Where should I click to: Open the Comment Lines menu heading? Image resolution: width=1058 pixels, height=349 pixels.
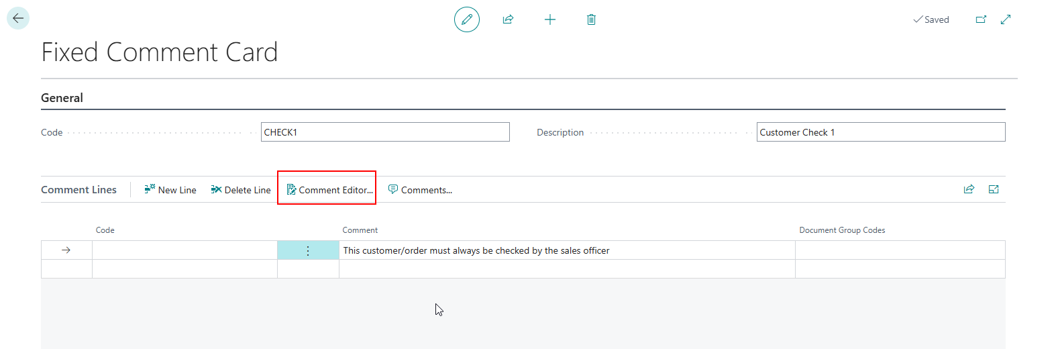pyautogui.click(x=78, y=190)
